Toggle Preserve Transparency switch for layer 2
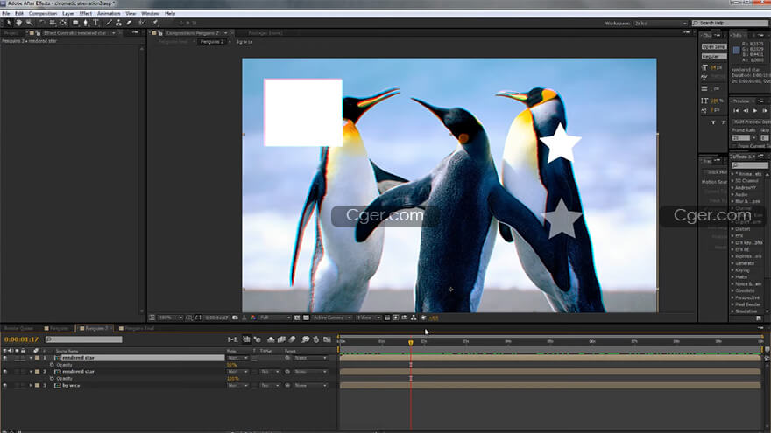The width and height of the screenshot is (771, 433). (x=255, y=372)
